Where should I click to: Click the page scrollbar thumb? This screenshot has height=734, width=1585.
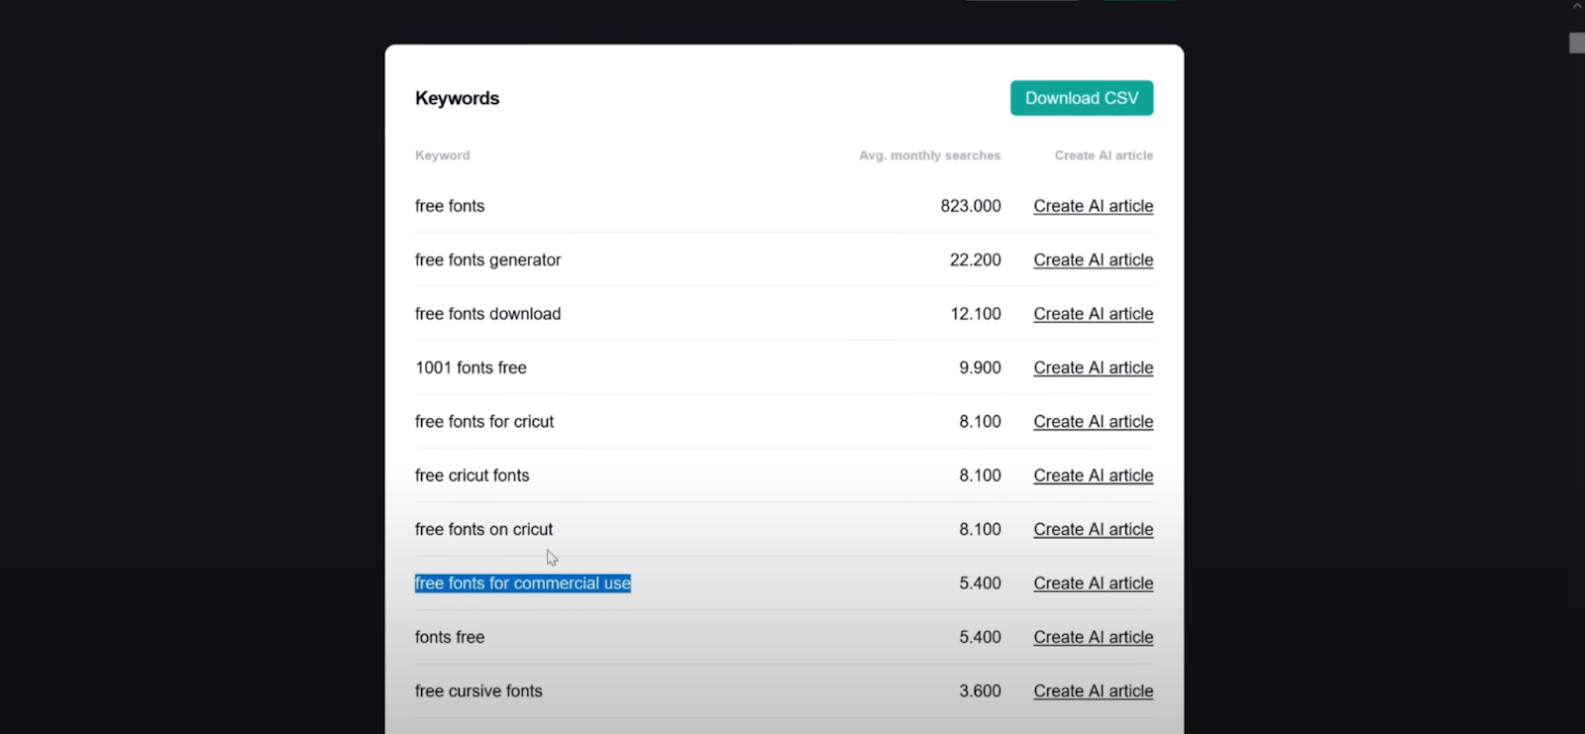tap(1576, 43)
